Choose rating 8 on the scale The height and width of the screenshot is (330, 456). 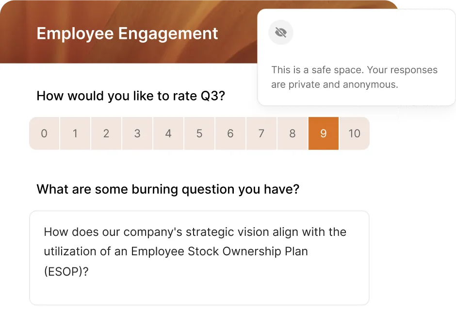[x=293, y=133]
